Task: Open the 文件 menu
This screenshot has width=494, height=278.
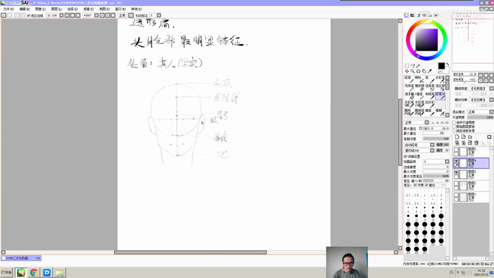Action: click(x=7, y=9)
